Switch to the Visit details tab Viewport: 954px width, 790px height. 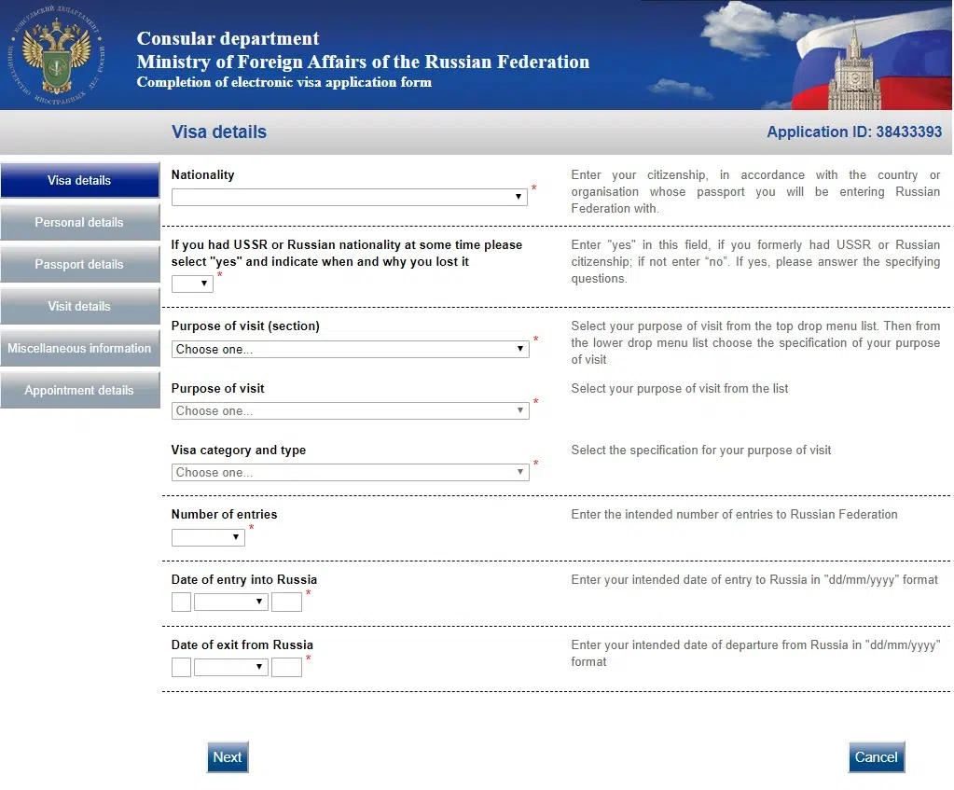pos(79,306)
